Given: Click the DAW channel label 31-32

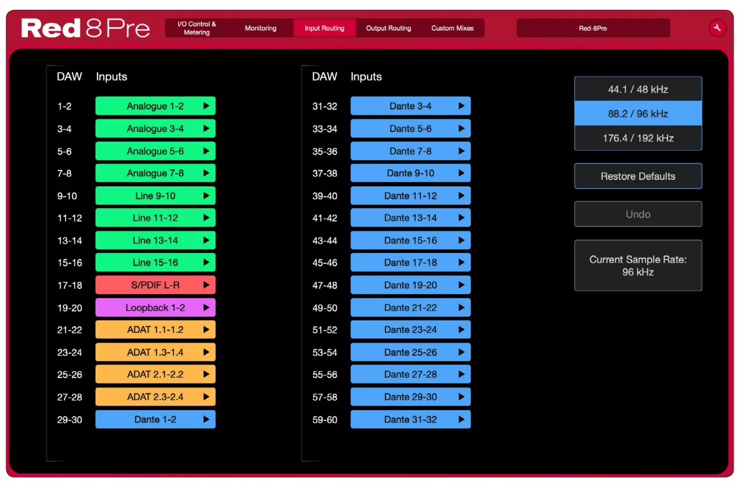Looking at the screenshot, I should (324, 106).
